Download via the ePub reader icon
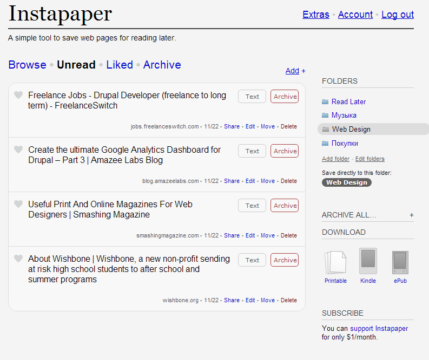The width and height of the screenshot is (429, 360). pos(400,262)
